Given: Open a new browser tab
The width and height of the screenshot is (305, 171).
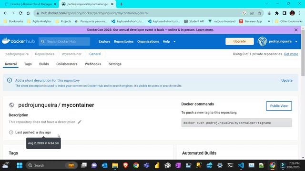Looking at the screenshot, I should [121, 4].
